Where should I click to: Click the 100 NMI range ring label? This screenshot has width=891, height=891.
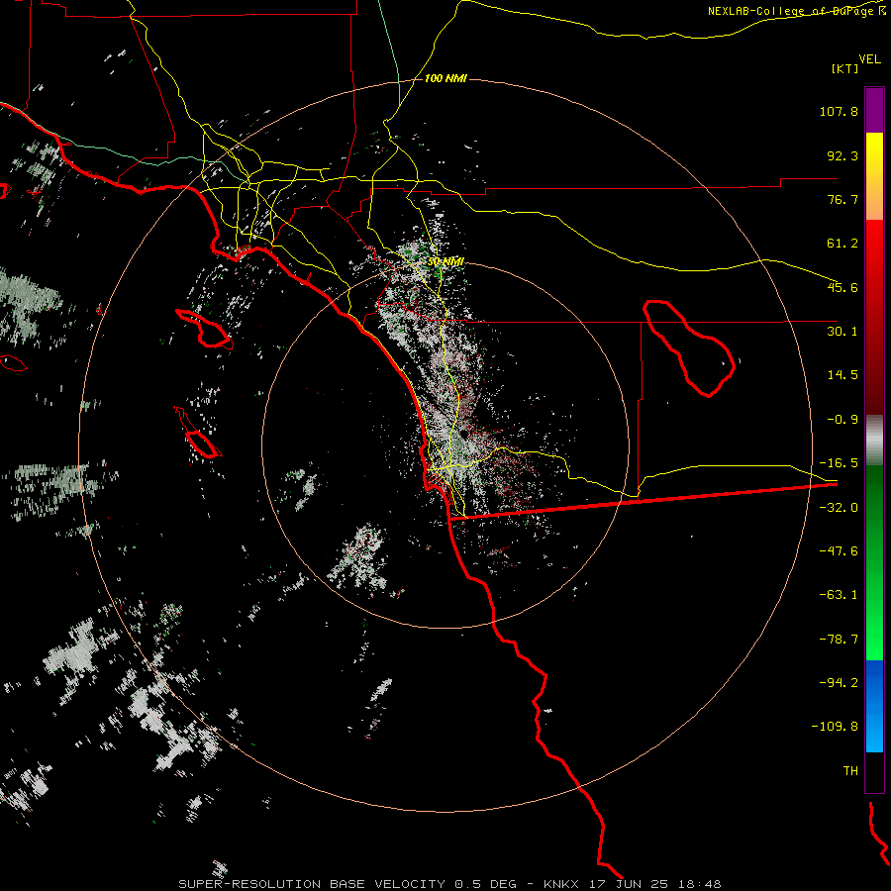(445, 78)
